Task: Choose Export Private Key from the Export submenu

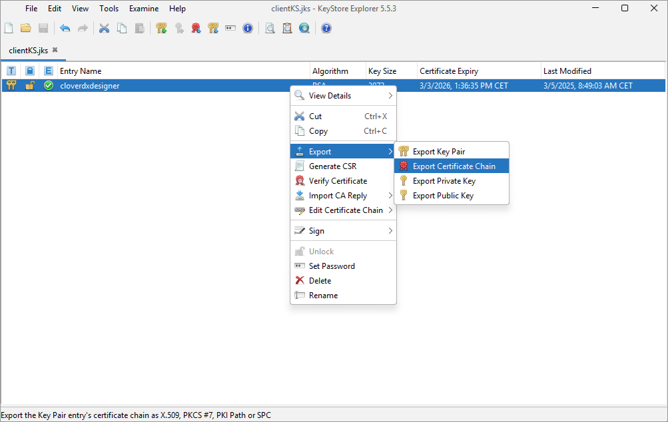Action: [x=443, y=180]
